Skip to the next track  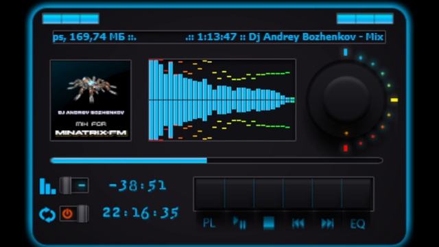pos(328,224)
